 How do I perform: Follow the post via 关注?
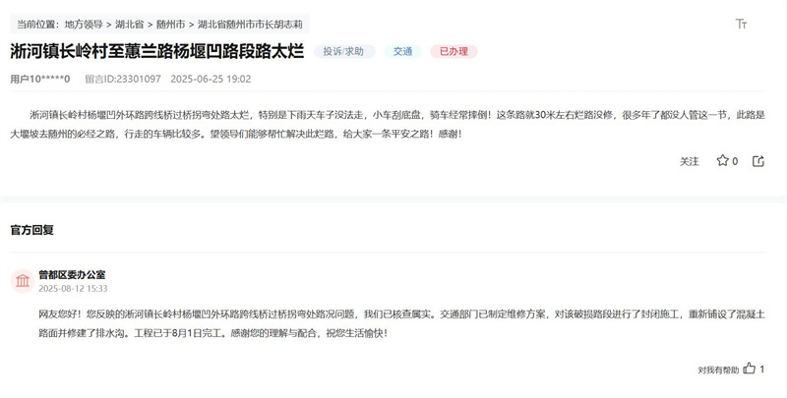(x=690, y=161)
